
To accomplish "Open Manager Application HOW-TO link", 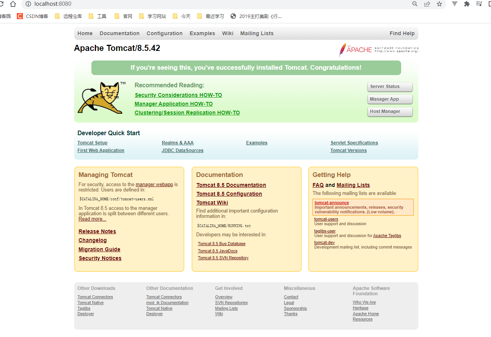I will [x=174, y=104].
